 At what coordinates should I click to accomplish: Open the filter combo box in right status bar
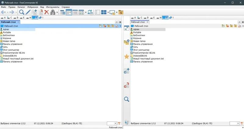click(235, 124)
